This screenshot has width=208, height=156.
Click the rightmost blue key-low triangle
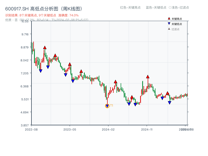[x=170, y=103]
